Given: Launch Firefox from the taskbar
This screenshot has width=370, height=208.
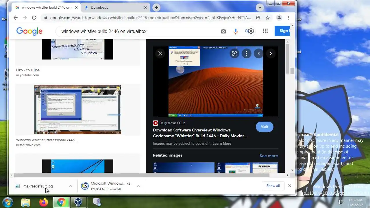Looking at the screenshot, I should coord(44,202).
